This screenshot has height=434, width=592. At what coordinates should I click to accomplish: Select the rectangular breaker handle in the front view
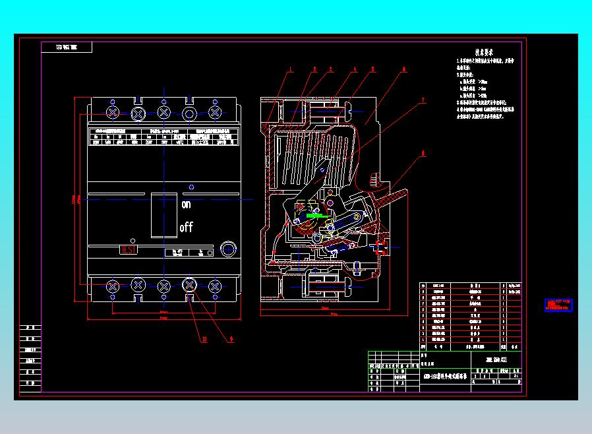coord(164,215)
